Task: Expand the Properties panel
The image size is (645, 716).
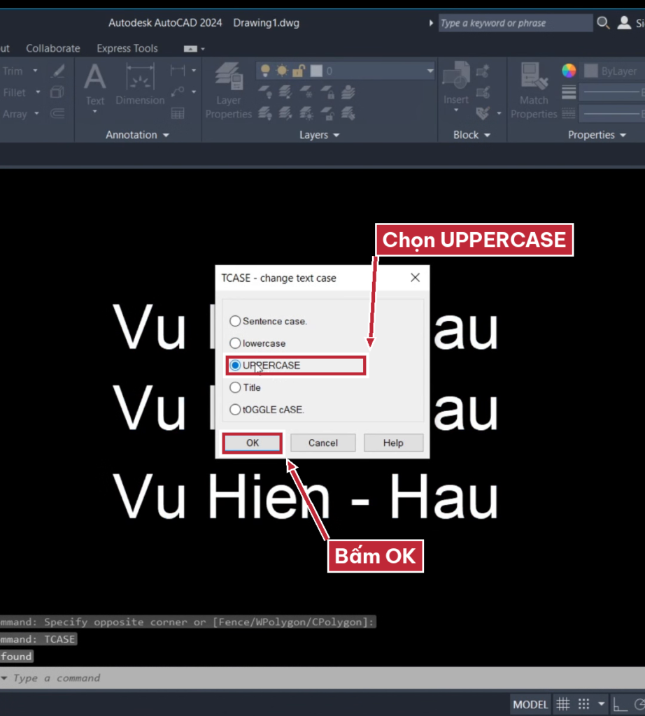Action: 597,135
